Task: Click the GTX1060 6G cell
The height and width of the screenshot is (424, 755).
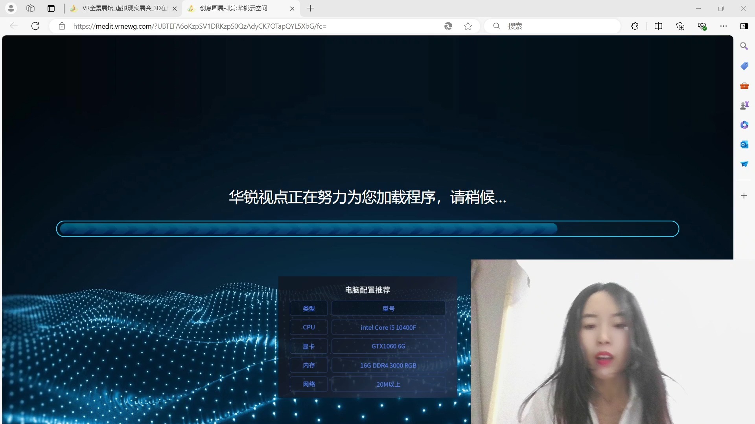Action: (x=388, y=346)
